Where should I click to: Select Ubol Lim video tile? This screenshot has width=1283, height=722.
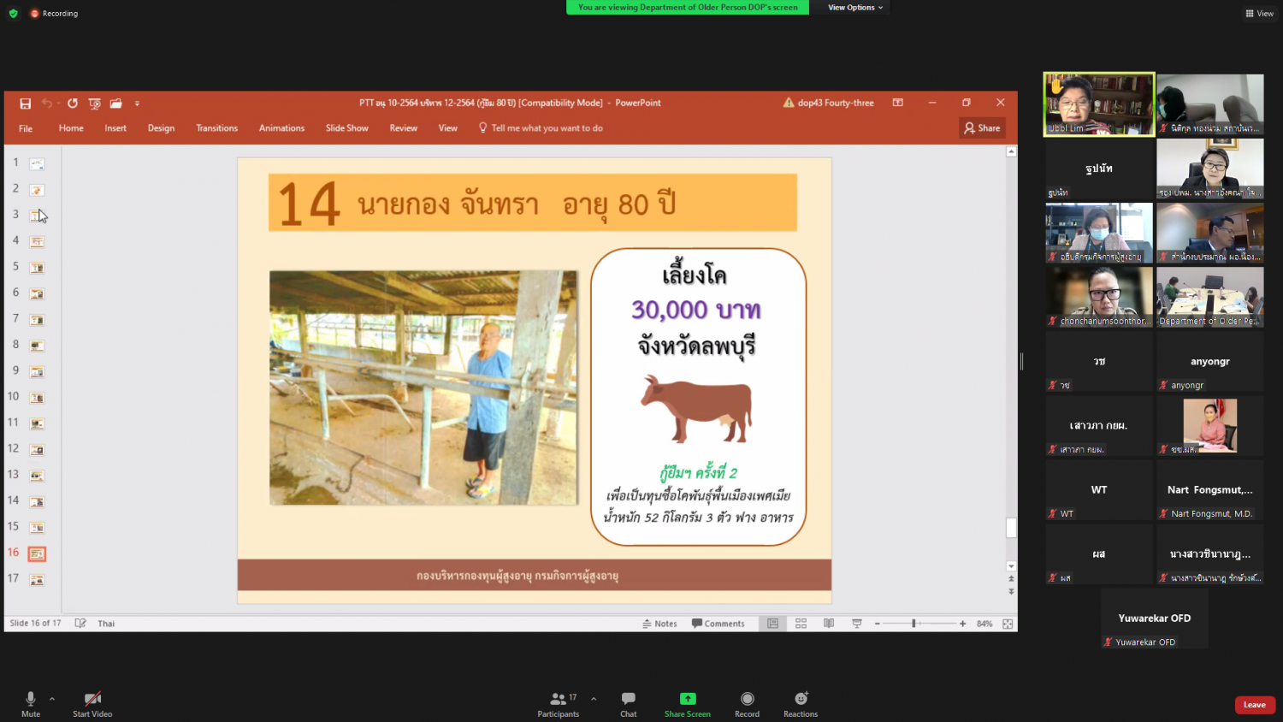coord(1099,104)
